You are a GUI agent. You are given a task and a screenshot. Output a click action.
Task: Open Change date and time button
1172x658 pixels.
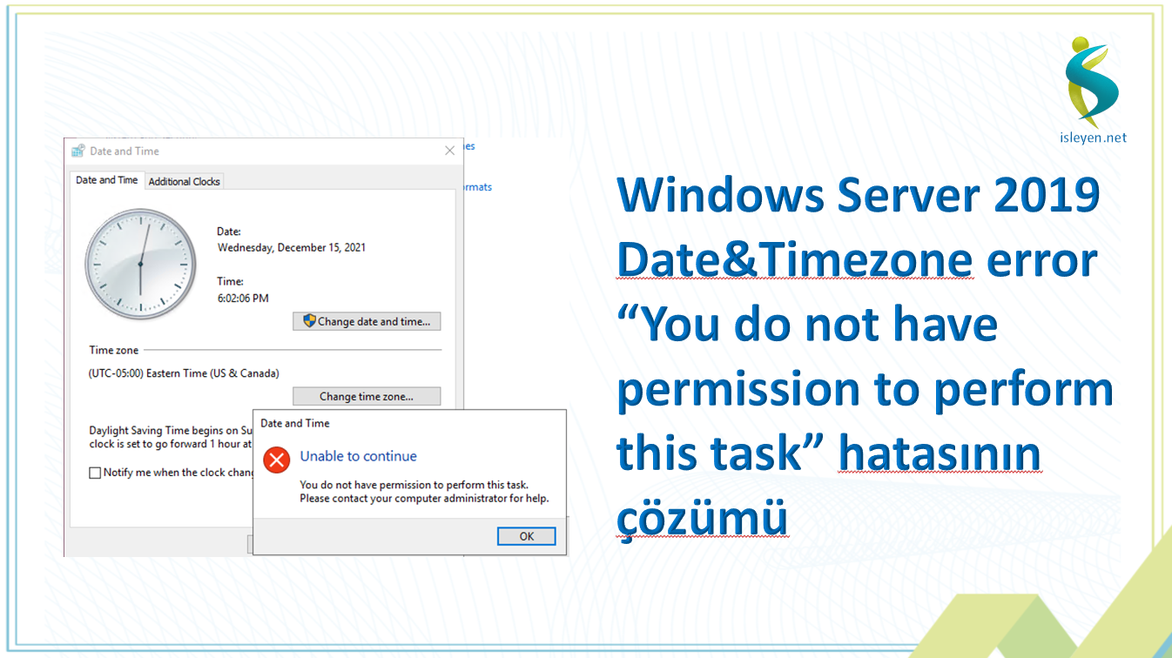[x=367, y=321]
